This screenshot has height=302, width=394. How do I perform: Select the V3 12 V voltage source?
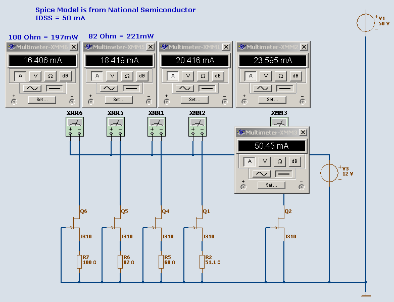pos(329,173)
